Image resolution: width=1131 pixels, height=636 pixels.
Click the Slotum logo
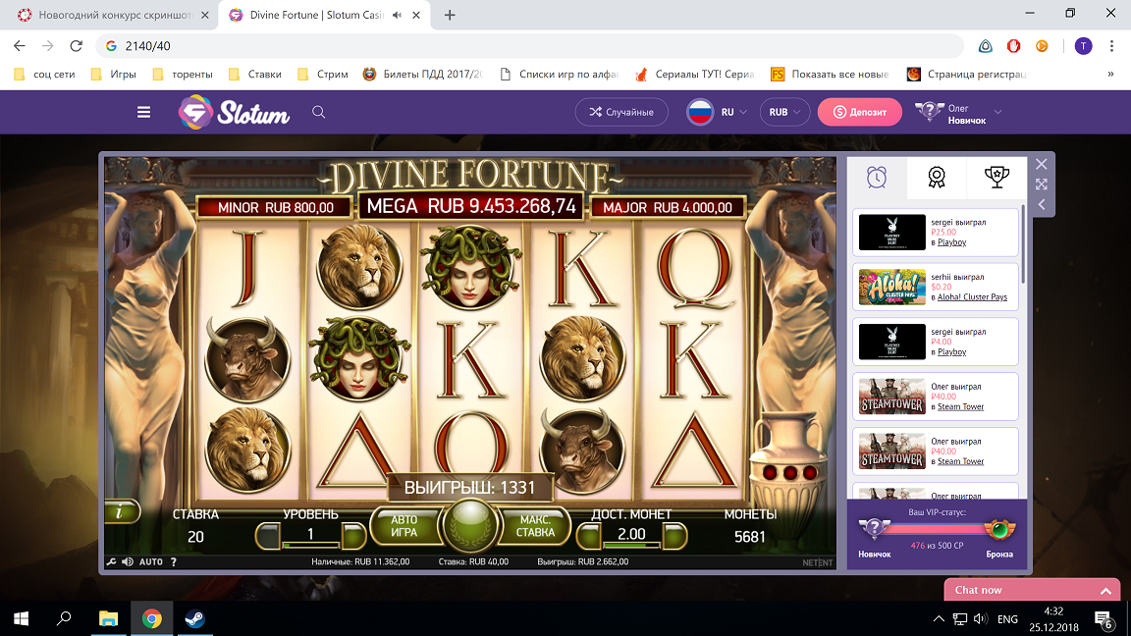(235, 113)
